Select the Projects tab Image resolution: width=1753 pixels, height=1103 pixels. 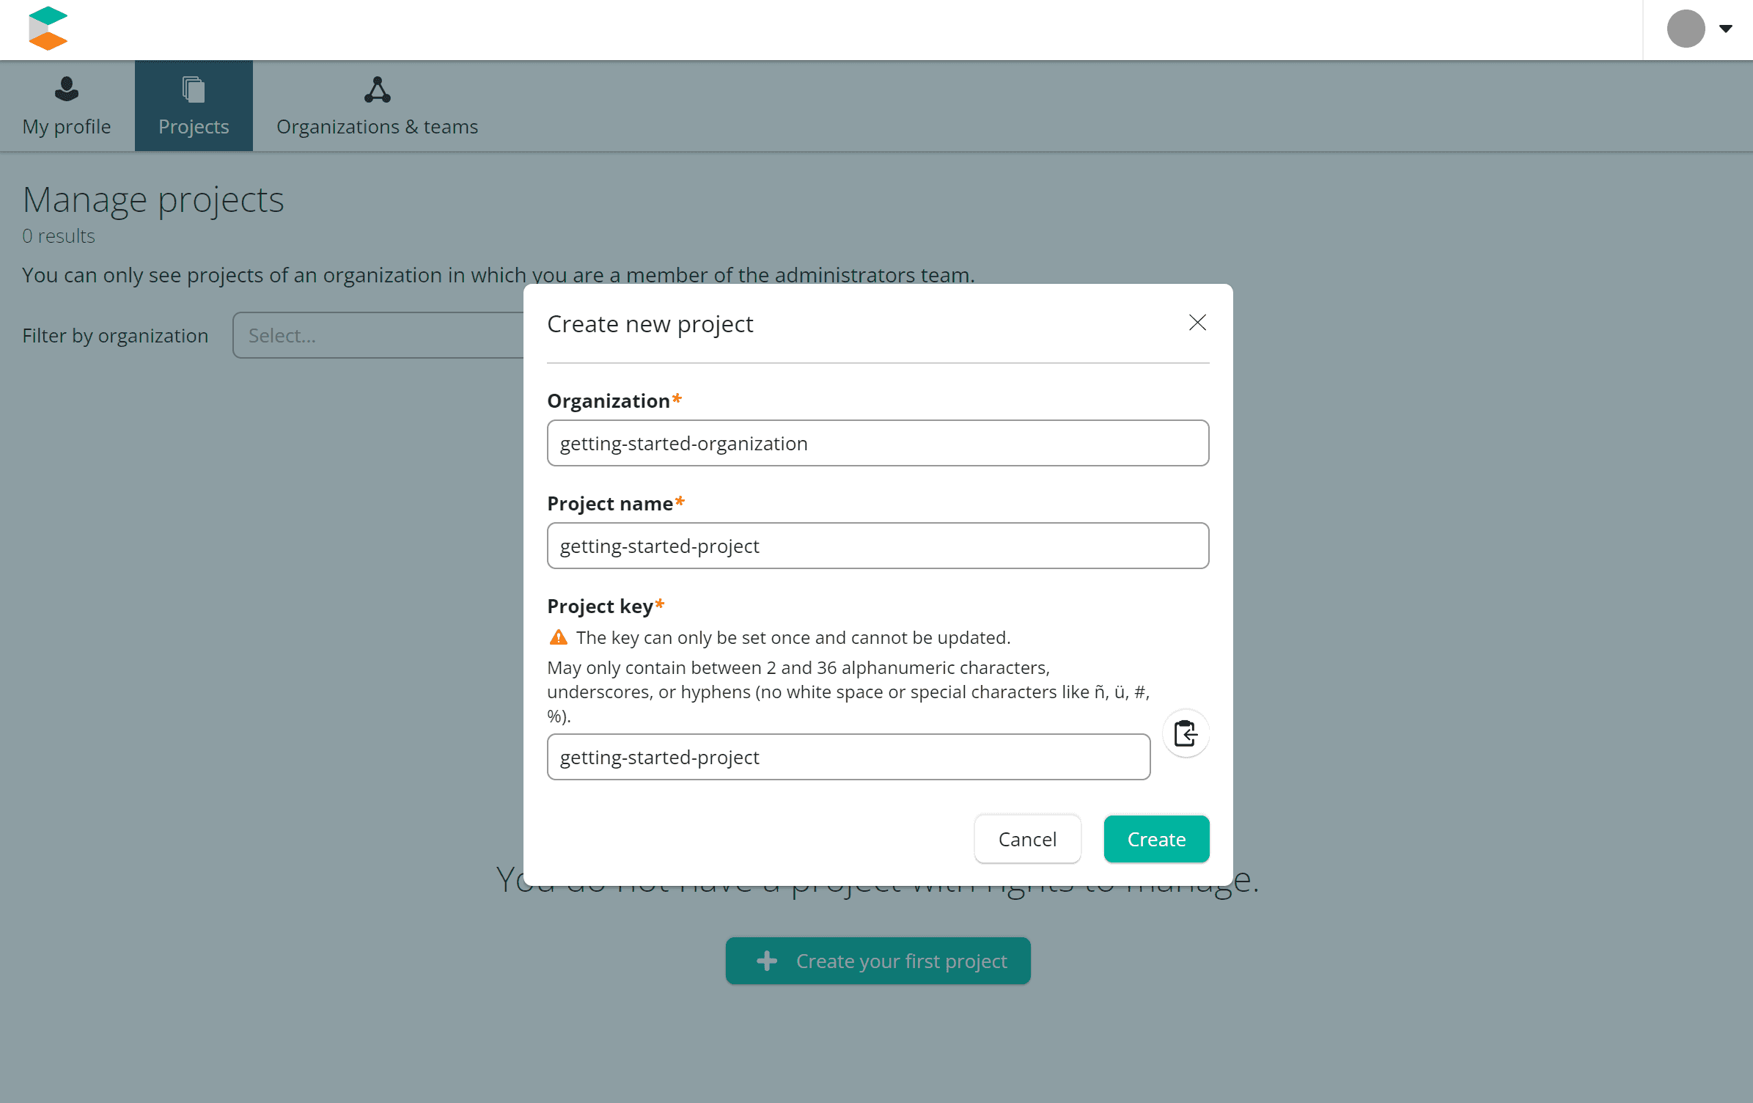pyautogui.click(x=194, y=106)
